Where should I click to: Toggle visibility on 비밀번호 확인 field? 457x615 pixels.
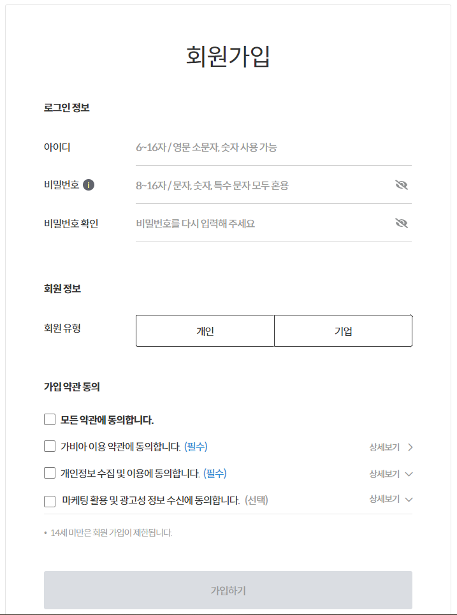pyautogui.click(x=402, y=224)
